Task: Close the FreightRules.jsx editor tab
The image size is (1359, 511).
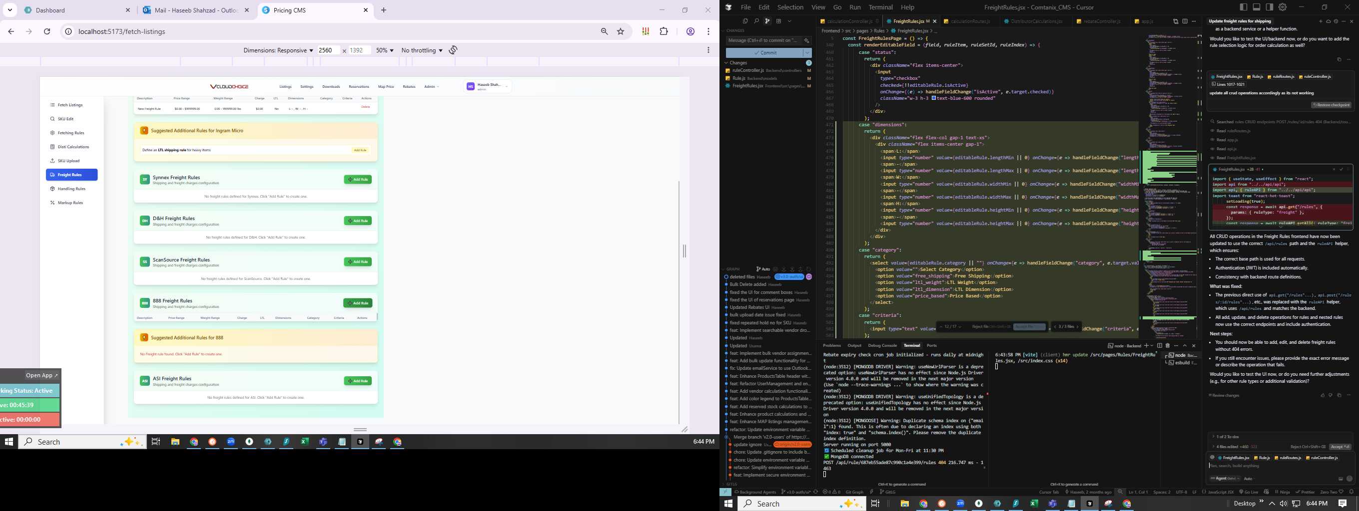Action: pos(935,21)
